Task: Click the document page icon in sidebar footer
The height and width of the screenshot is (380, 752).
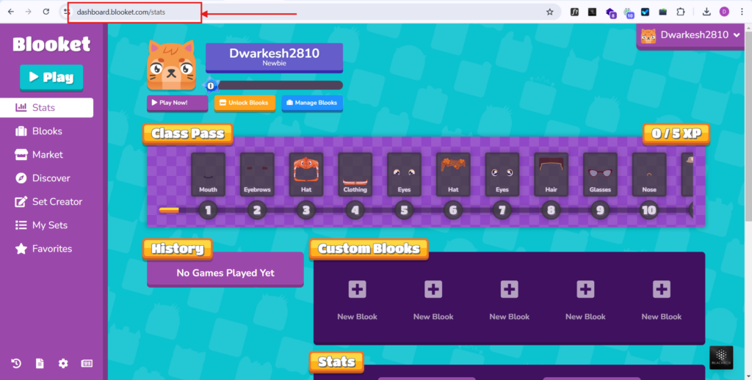Action: (x=40, y=363)
